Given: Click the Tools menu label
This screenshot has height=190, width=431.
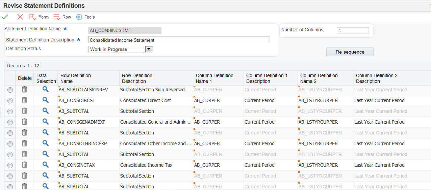Looking at the screenshot, I should pos(90,17).
